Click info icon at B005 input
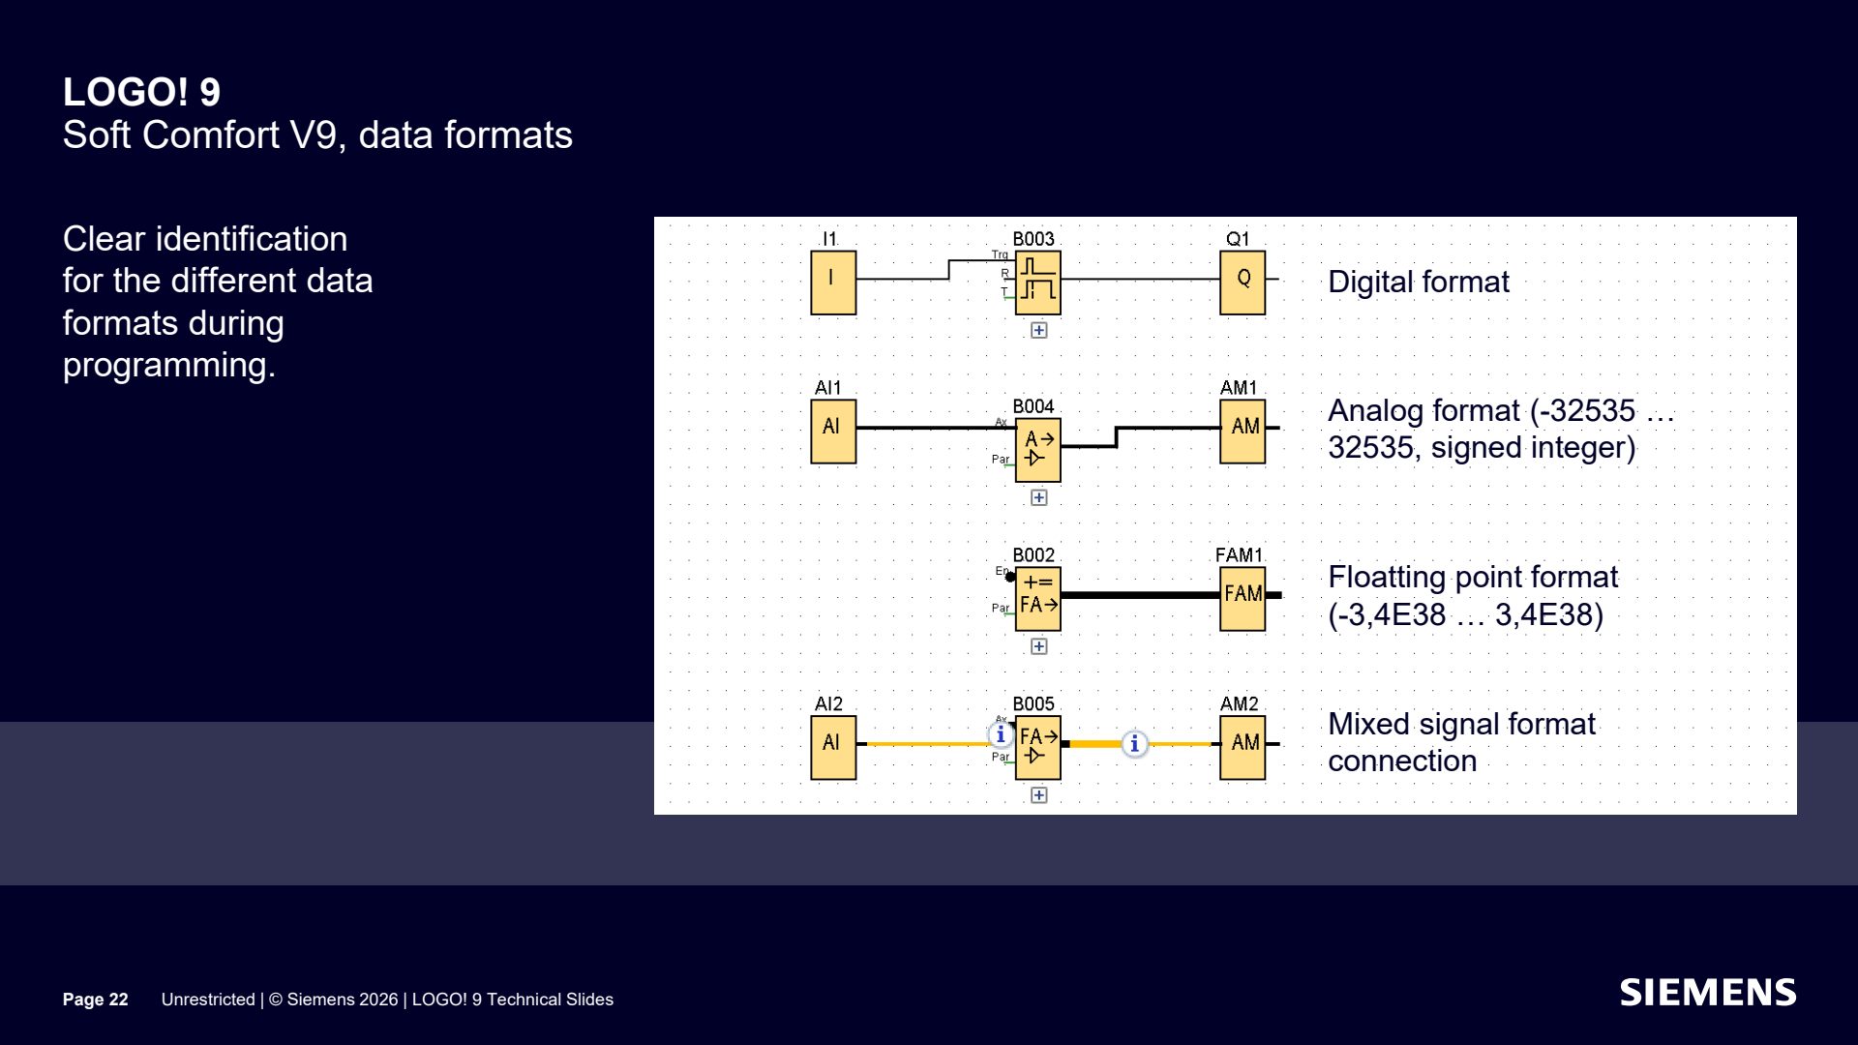 (1001, 735)
